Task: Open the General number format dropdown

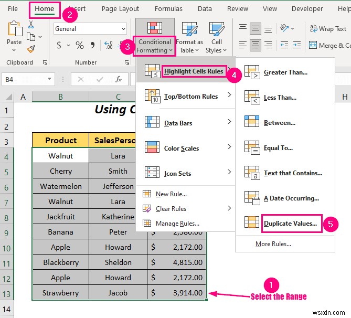Action: [x=123, y=29]
